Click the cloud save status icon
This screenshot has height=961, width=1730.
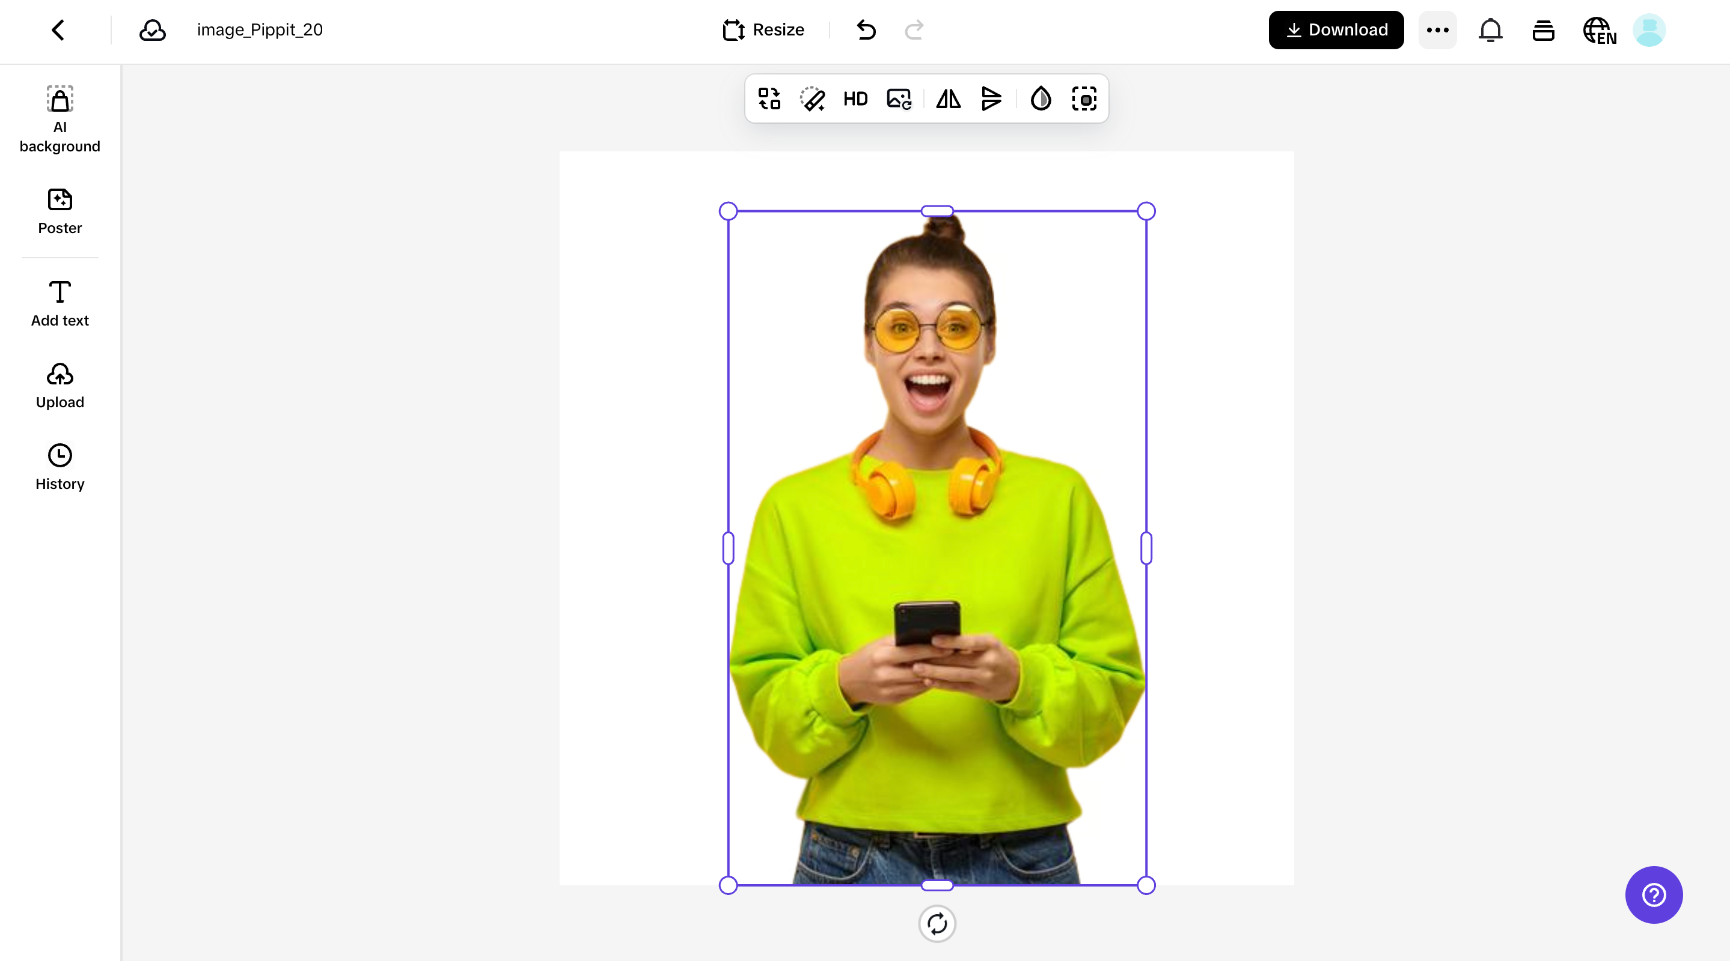tap(151, 29)
